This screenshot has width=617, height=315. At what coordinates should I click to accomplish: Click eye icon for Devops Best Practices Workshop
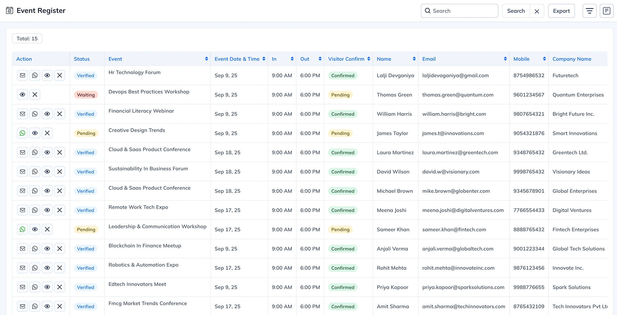click(x=22, y=95)
